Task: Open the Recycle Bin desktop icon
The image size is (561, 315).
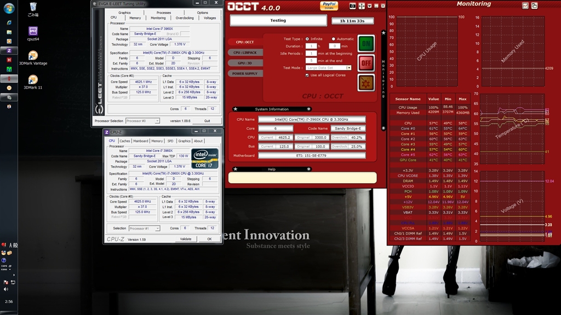Action: 33,10
